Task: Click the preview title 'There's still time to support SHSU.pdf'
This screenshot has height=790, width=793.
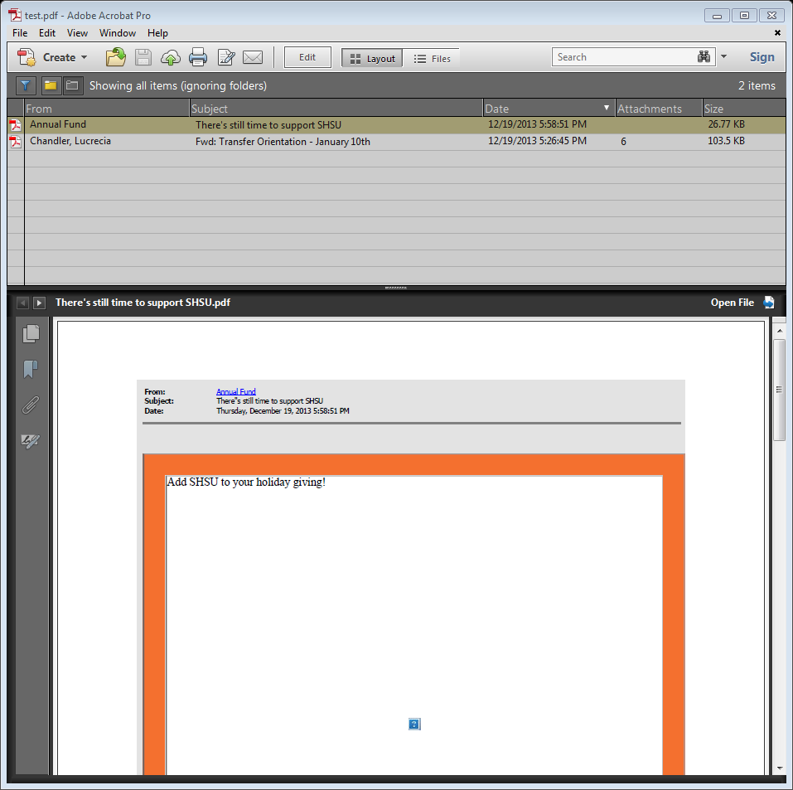Action: tap(143, 303)
